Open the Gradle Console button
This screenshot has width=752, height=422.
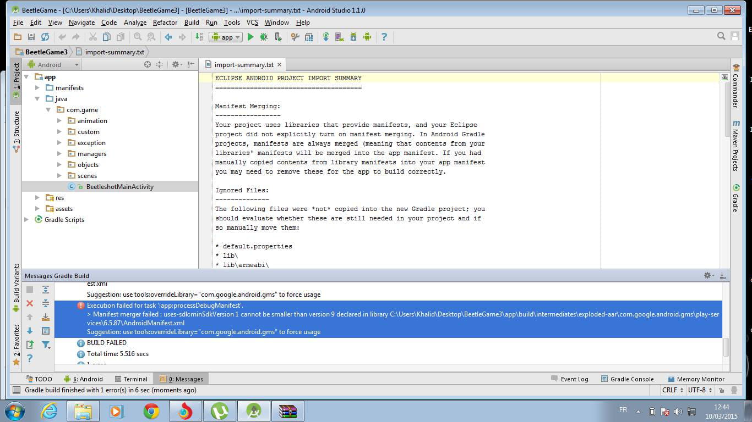(x=627, y=379)
